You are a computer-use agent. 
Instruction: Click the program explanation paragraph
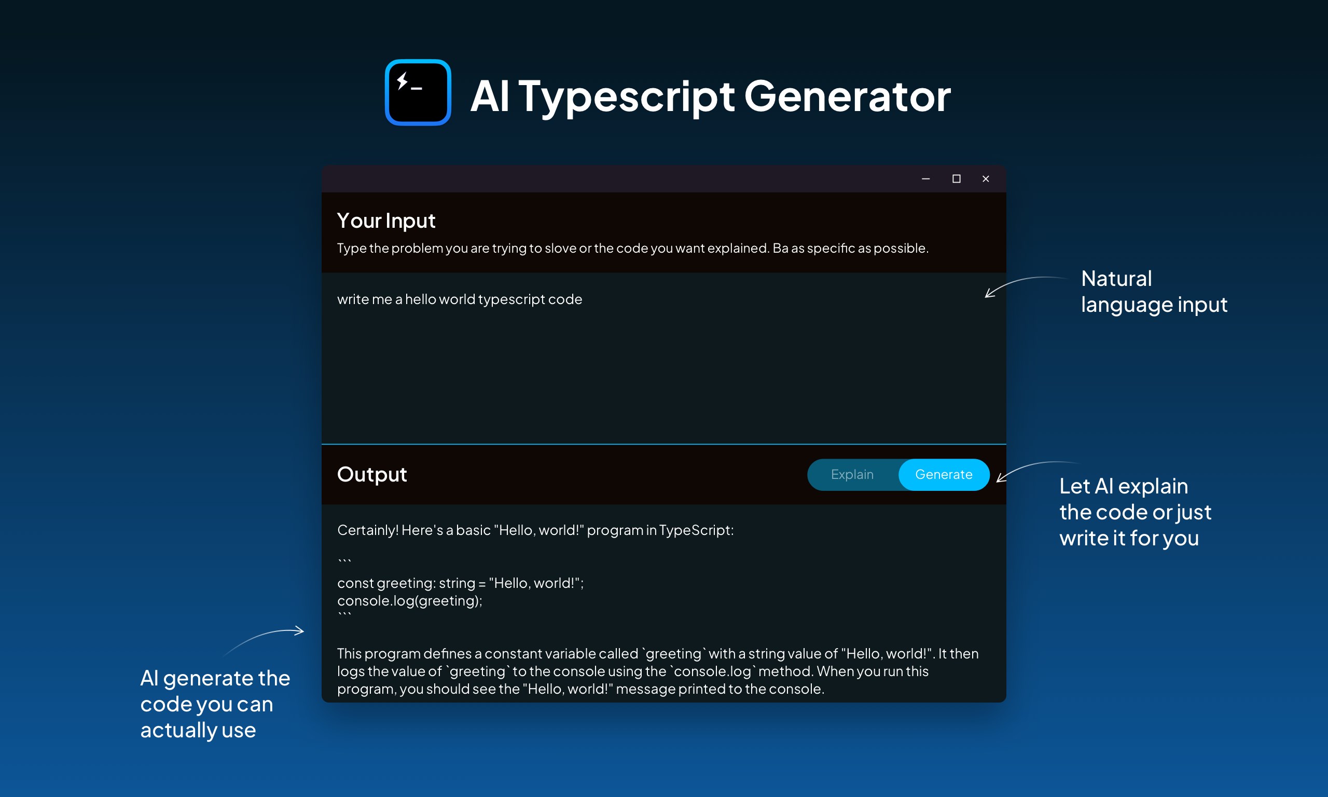pyautogui.click(x=657, y=671)
